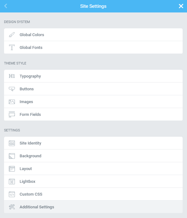Click the paintbrush icon for Global Colors

pos(12,35)
